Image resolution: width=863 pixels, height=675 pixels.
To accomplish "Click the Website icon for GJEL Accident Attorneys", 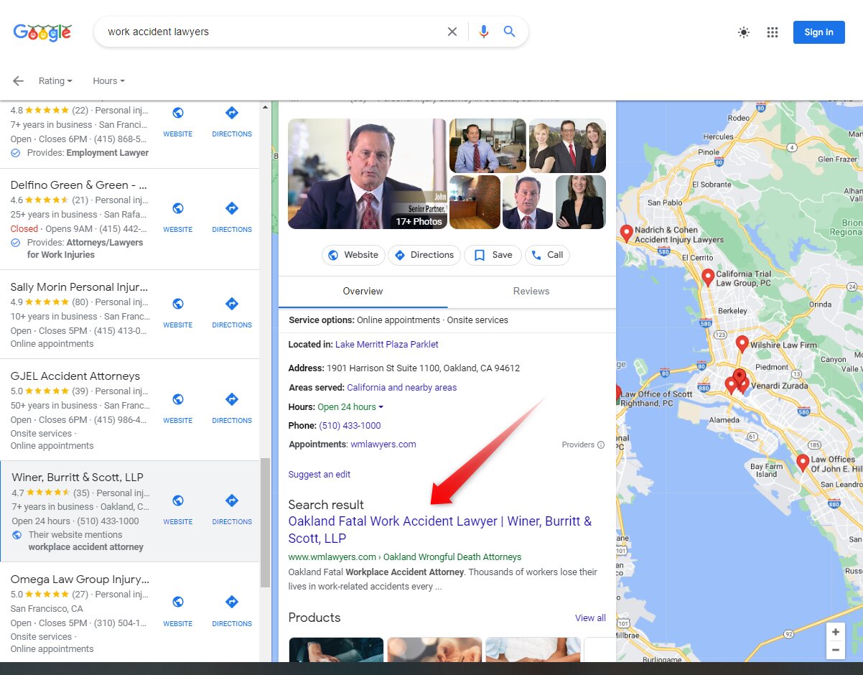I will [177, 399].
